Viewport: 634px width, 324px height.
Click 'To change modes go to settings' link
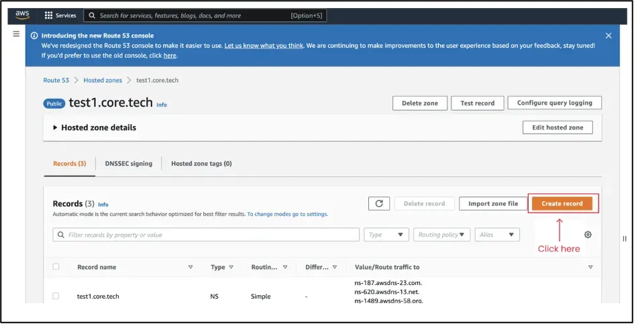(288, 214)
